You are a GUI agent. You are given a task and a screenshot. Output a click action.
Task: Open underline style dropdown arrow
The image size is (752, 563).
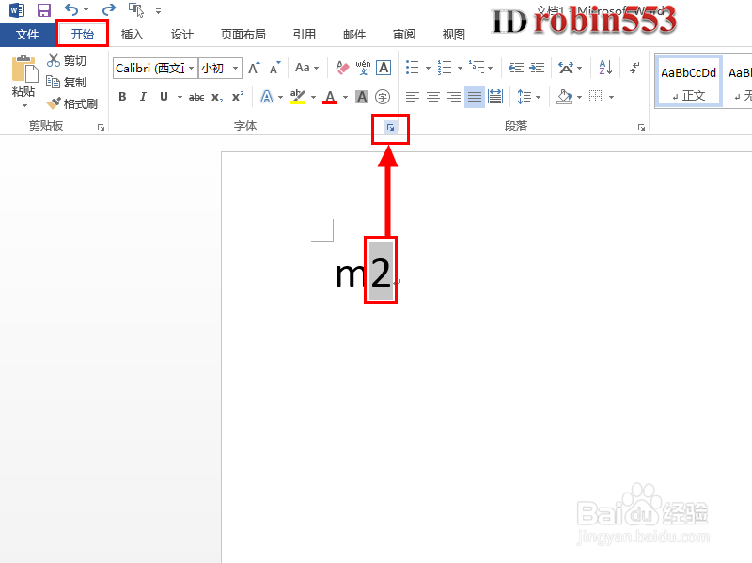coord(180,98)
